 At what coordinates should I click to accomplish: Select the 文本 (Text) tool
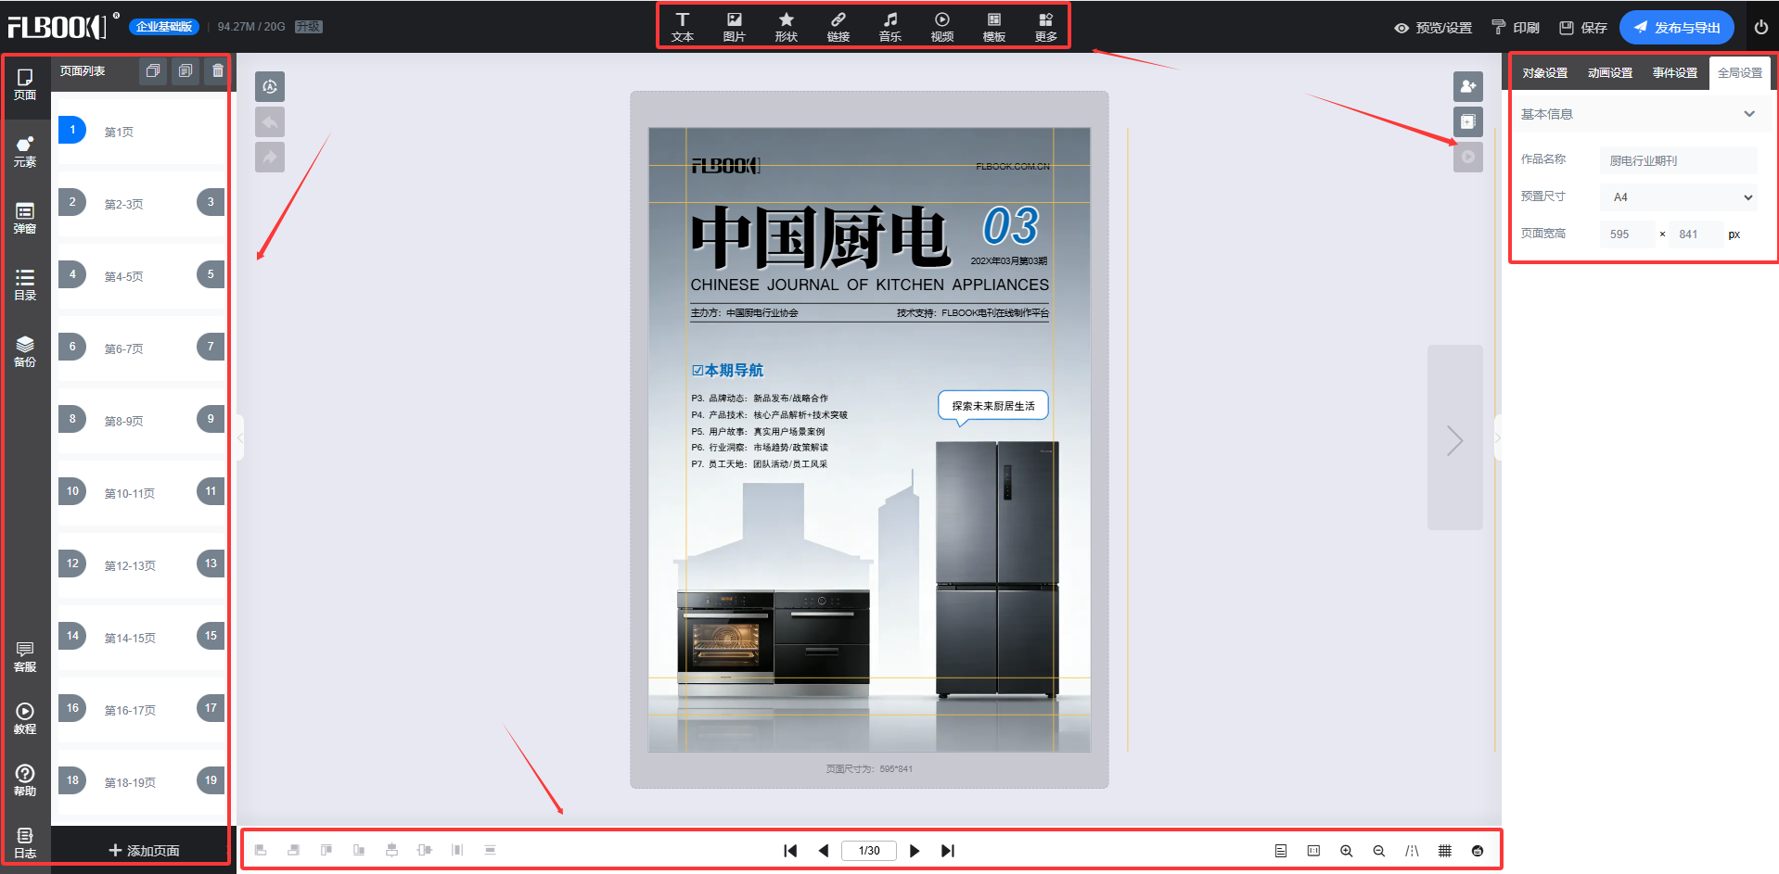click(682, 26)
